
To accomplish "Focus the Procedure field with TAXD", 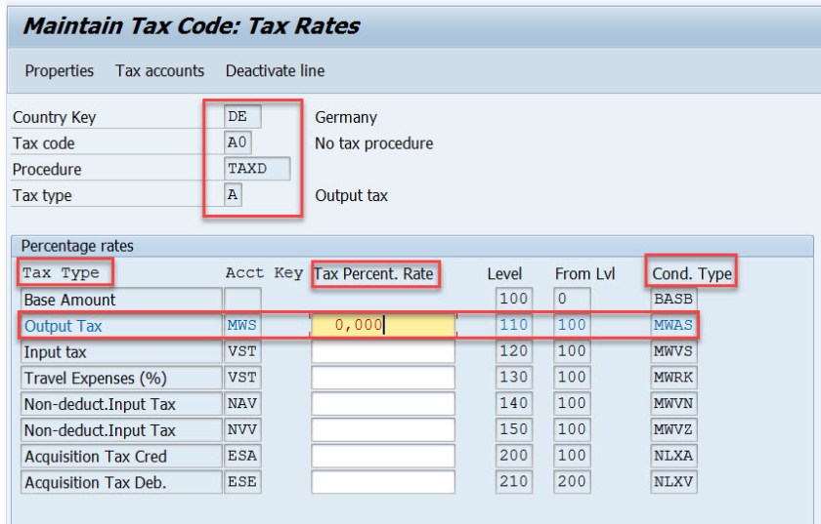I will (x=257, y=169).
